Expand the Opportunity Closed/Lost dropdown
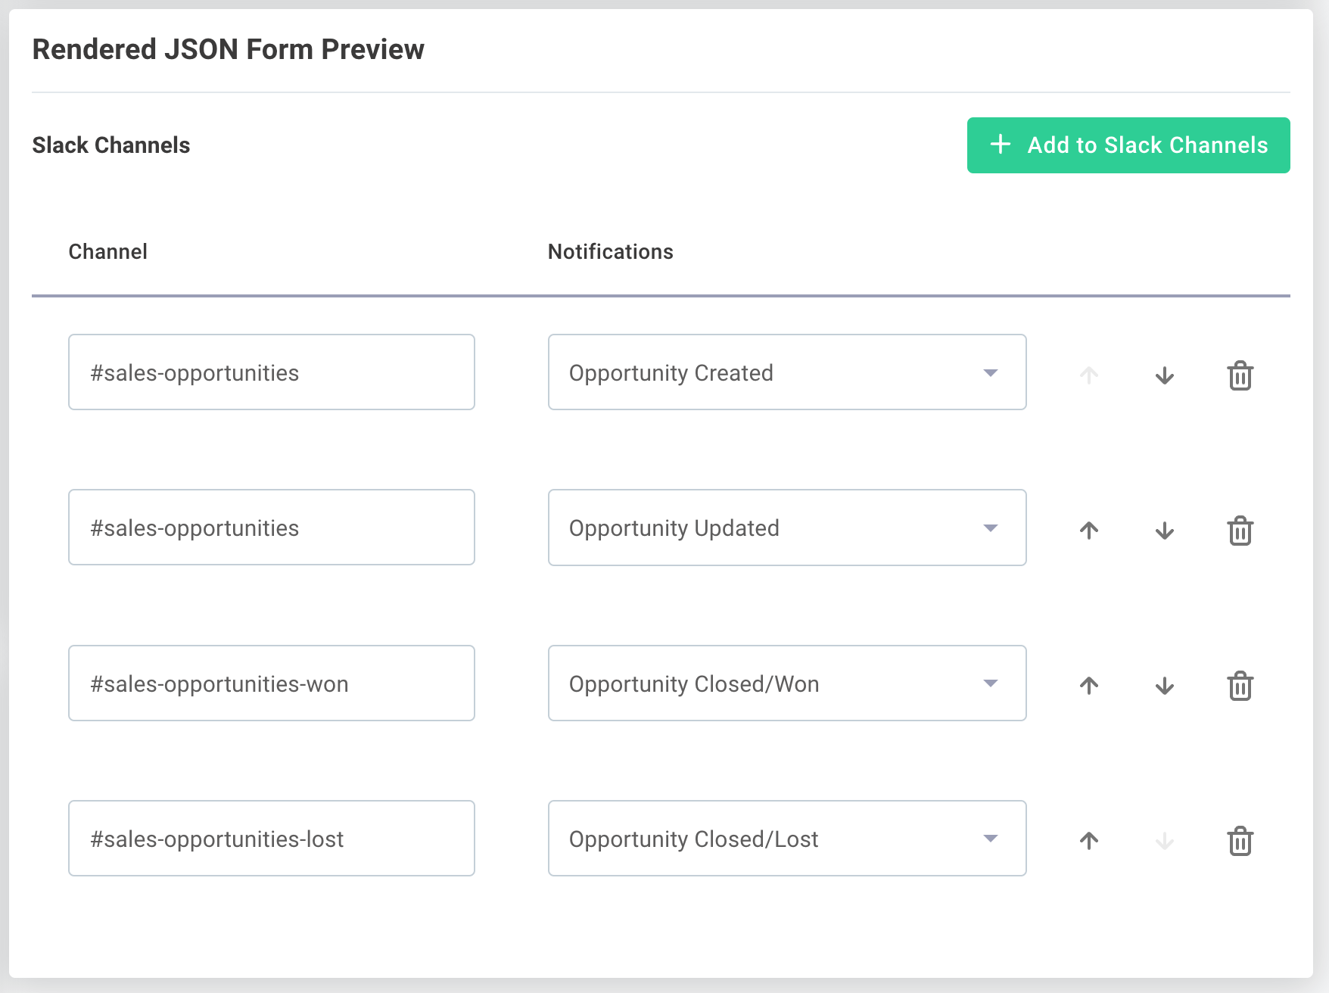The width and height of the screenshot is (1329, 993). coord(786,839)
